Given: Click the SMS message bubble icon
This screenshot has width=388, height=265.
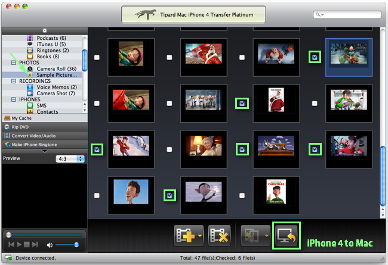Looking at the screenshot, I should tap(30, 105).
